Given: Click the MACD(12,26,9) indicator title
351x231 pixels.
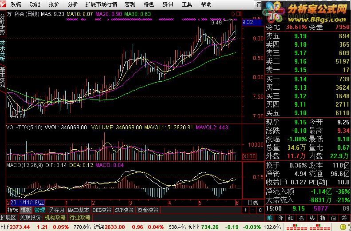Looking at the screenshot, I should (24, 165).
